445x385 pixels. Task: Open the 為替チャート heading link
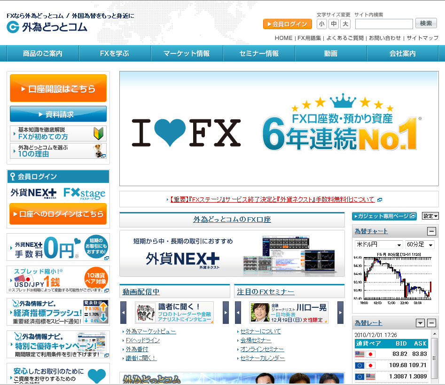[371, 231]
